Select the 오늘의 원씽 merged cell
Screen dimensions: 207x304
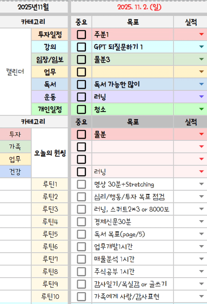(x=50, y=153)
